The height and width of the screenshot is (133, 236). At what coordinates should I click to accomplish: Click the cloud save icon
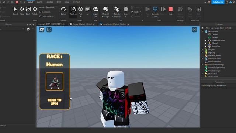click(230, 2)
